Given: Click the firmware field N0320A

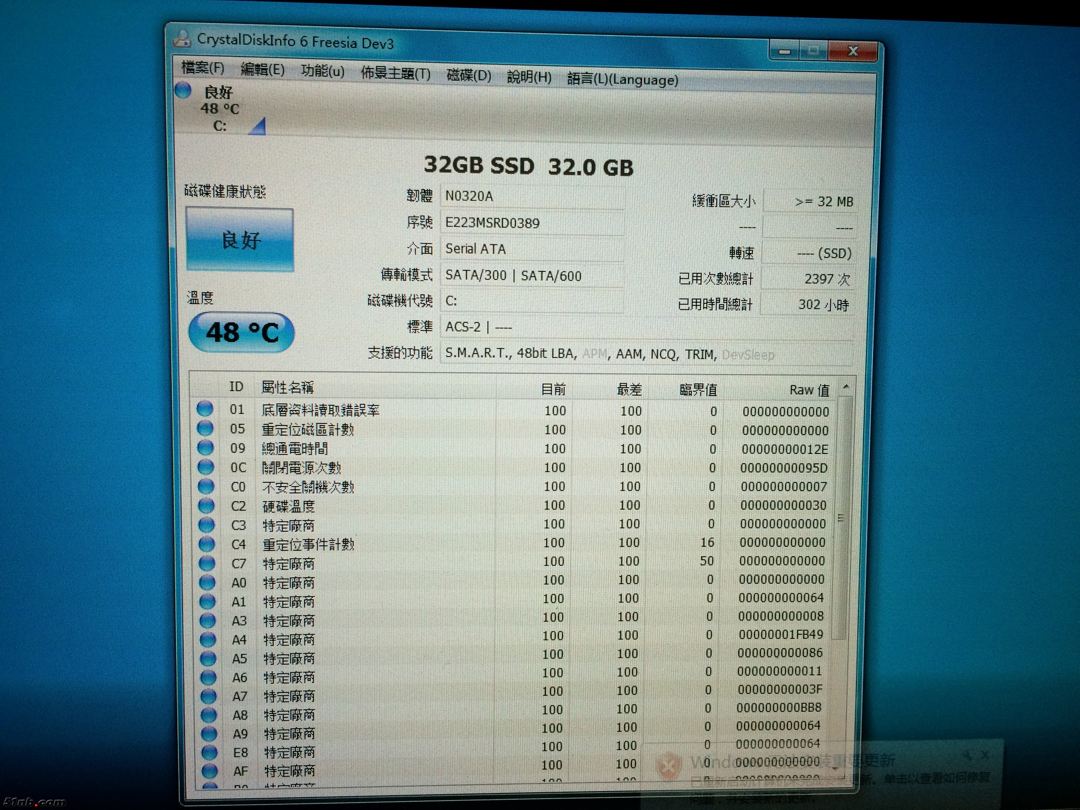Looking at the screenshot, I should click(x=532, y=196).
